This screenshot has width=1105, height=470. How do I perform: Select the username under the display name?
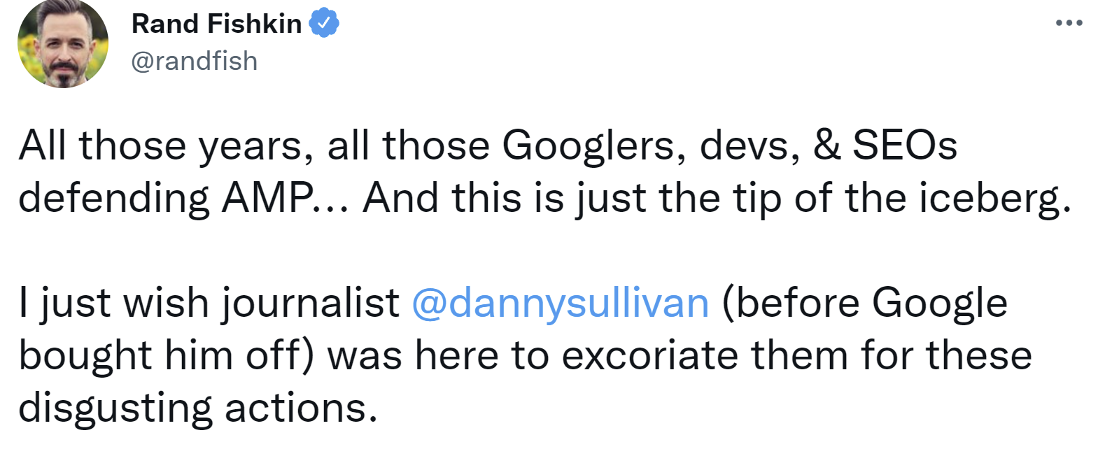[x=193, y=61]
